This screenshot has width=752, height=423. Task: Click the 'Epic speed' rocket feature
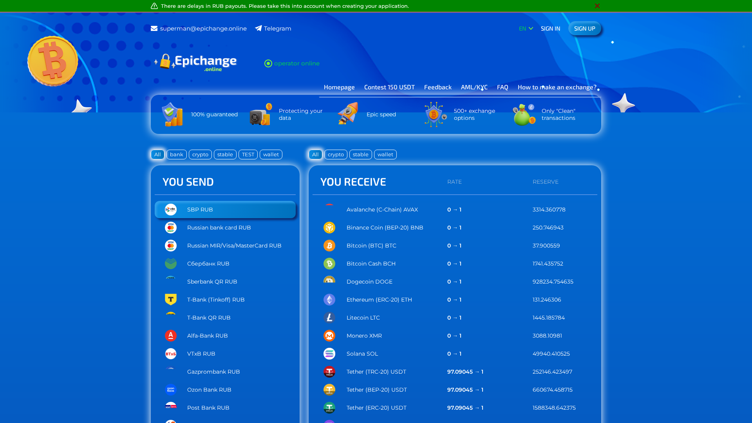click(x=367, y=114)
